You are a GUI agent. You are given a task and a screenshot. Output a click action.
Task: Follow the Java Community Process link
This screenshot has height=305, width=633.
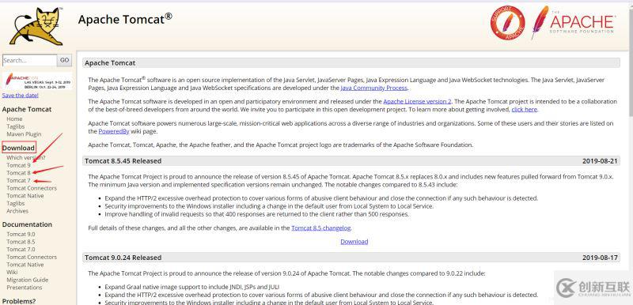373,88
